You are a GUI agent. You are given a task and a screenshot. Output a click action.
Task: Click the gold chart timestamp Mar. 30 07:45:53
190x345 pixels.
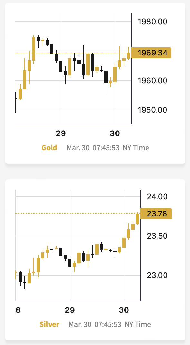tap(93, 148)
